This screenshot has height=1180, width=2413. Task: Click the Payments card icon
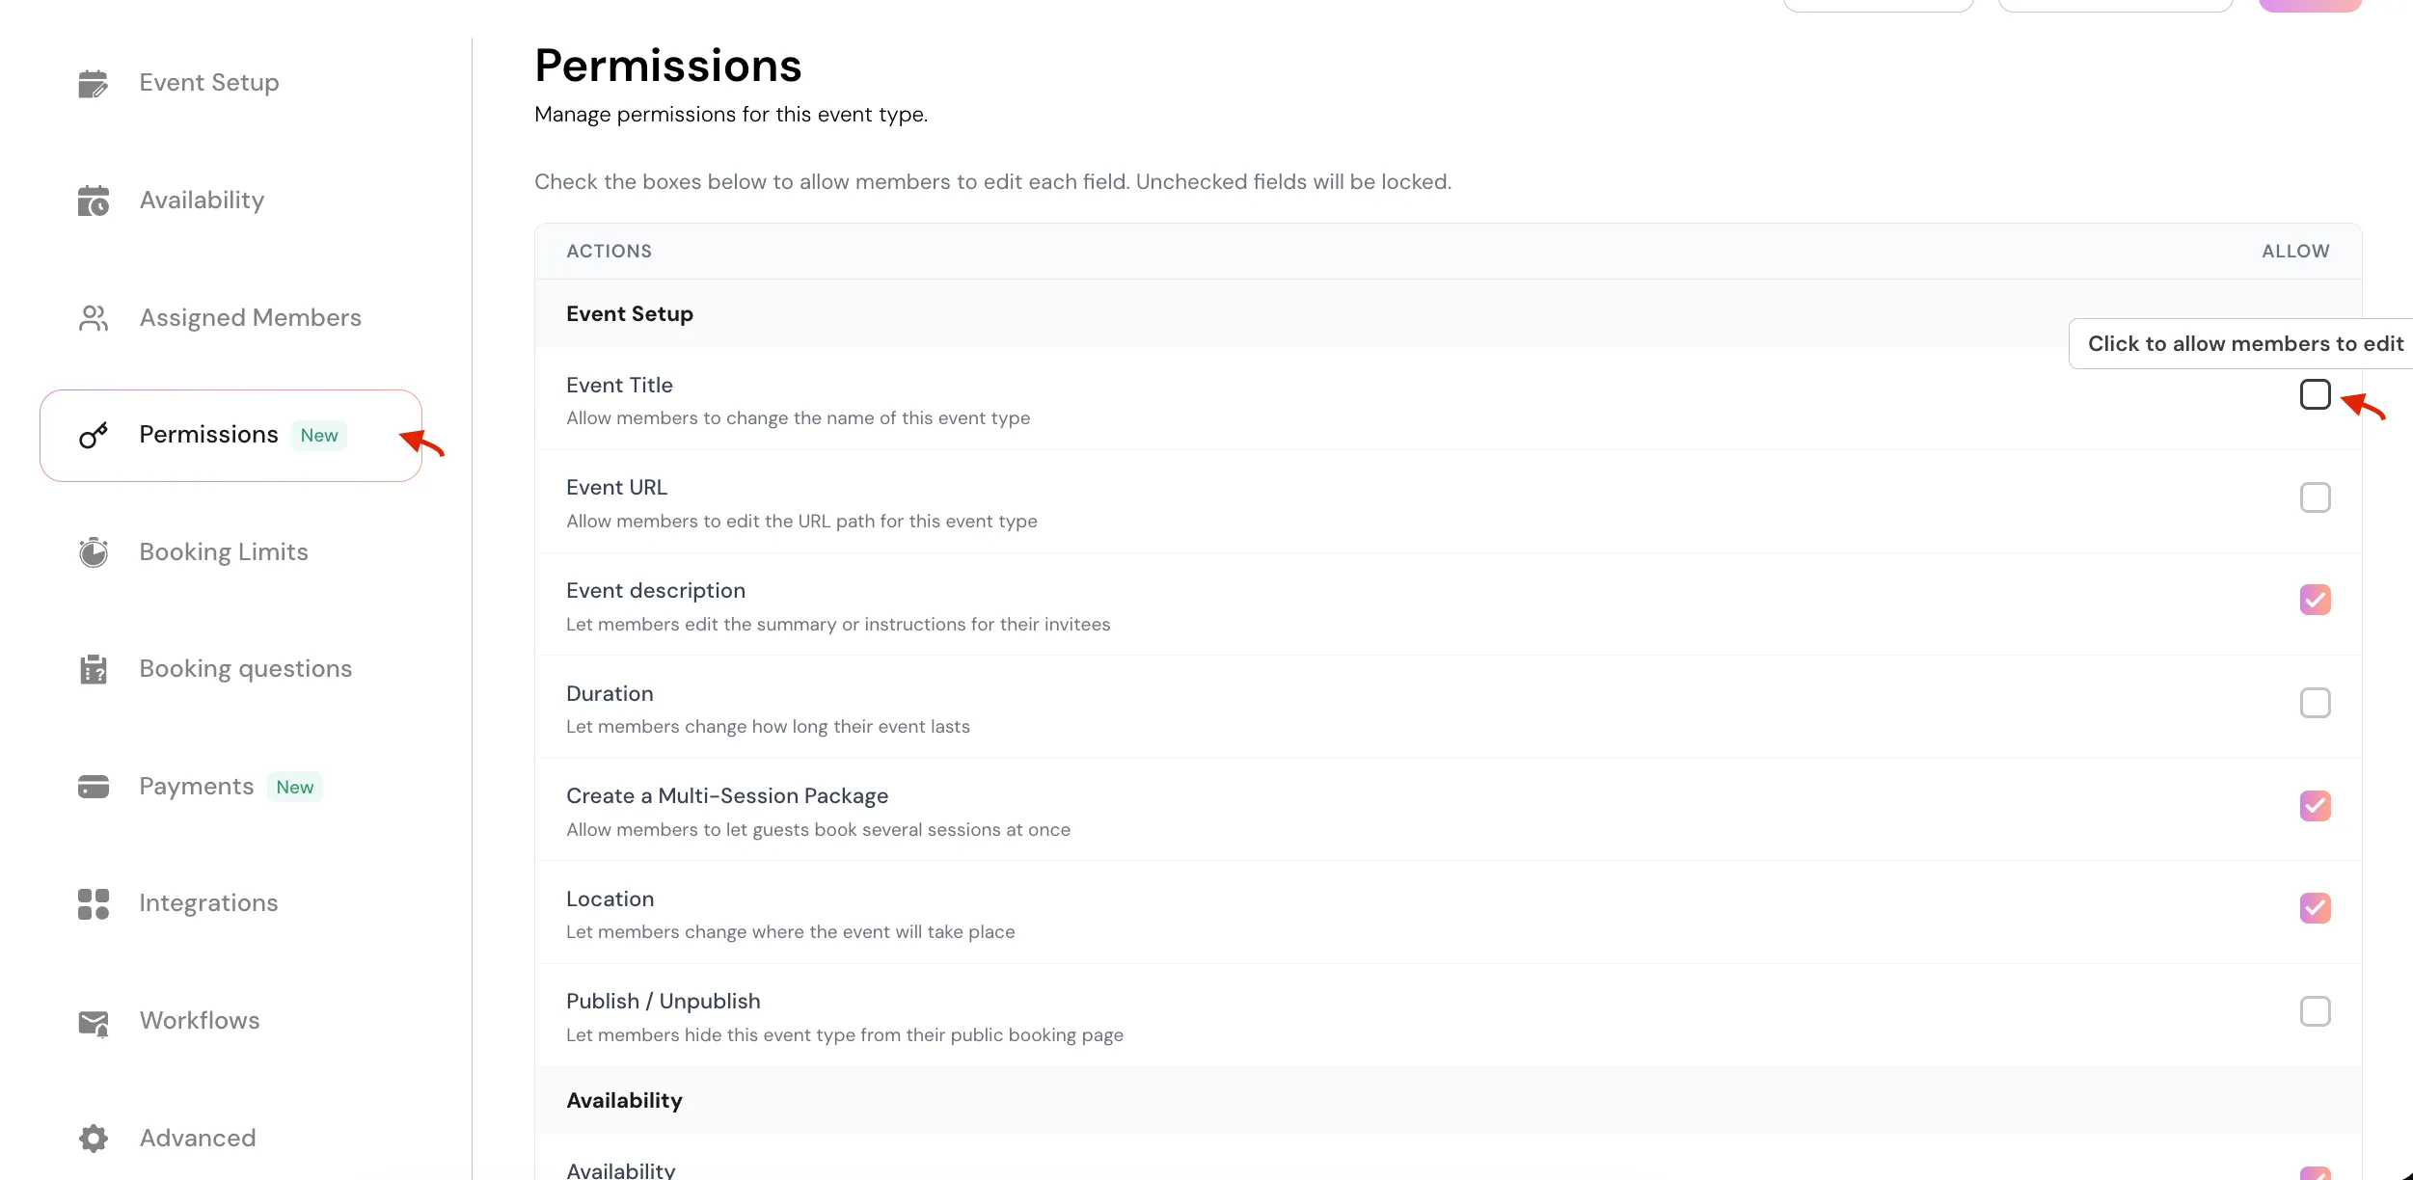pyautogui.click(x=93, y=787)
